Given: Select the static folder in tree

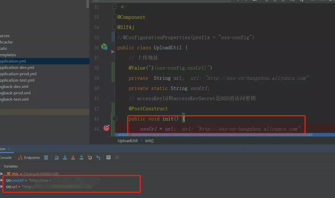Looking at the screenshot, I should pyautogui.click(x=4, y=48).
